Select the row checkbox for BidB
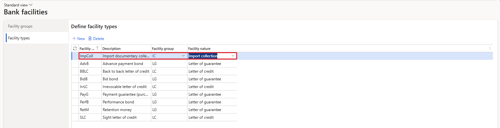The height and width of the screenshot is (128, 500). point(75,79)
